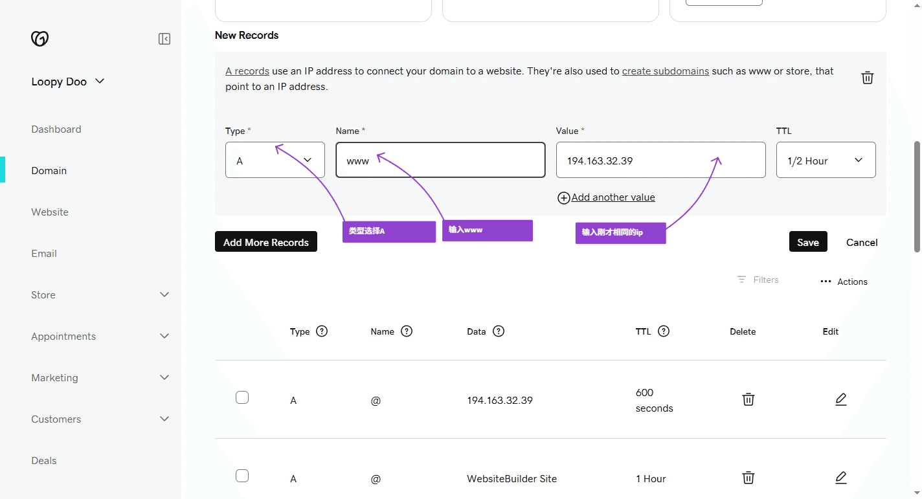Click the GoDaddy logo icon

[39, 39]
